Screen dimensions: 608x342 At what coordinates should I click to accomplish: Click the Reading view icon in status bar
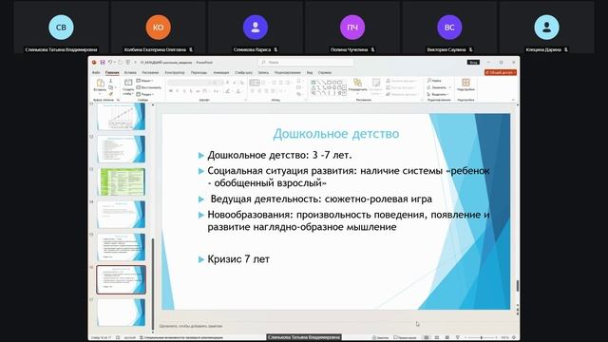pos(447,338)
